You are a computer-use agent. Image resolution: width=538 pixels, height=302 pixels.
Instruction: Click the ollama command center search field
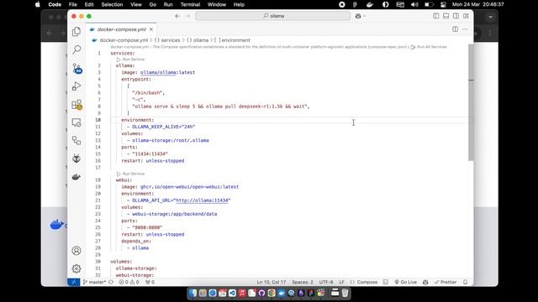tap(272, 16)
